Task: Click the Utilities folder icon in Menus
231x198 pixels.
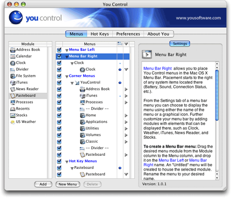Action: tap(82, 128)
